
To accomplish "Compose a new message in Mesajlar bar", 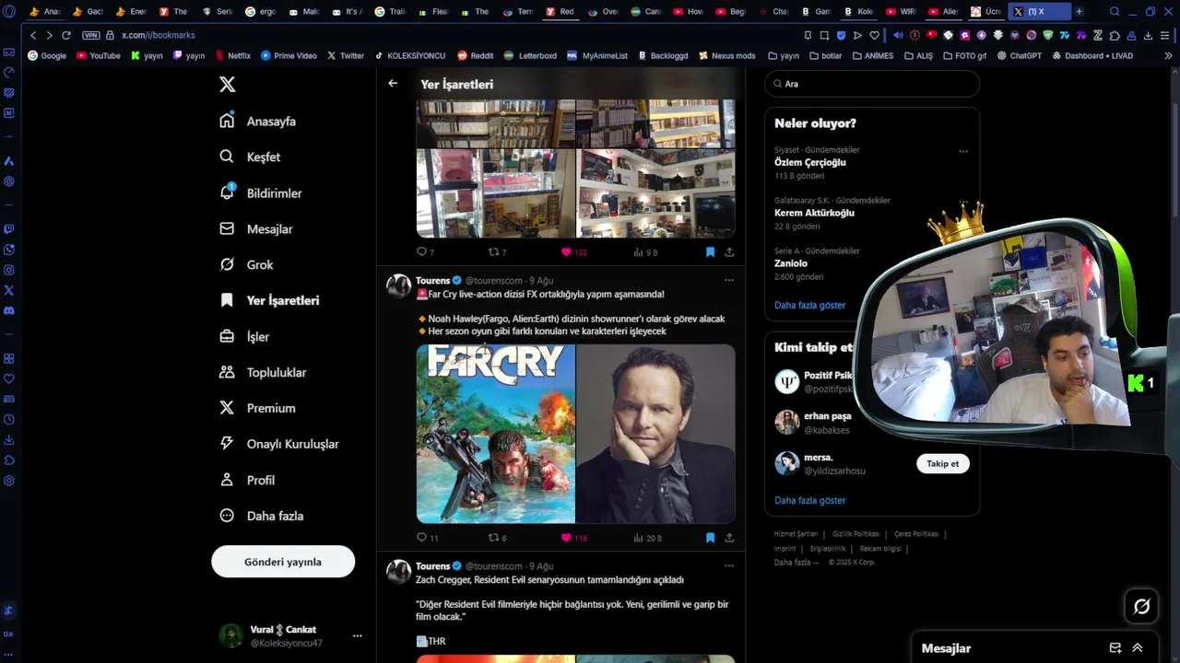I will [1115, 648].
